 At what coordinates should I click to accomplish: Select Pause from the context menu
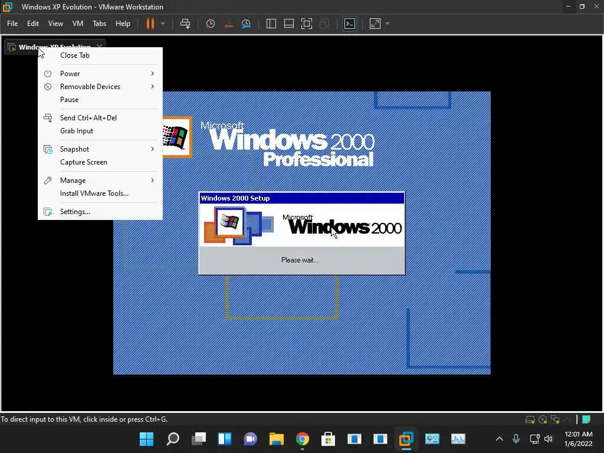(x=100, y=100)
